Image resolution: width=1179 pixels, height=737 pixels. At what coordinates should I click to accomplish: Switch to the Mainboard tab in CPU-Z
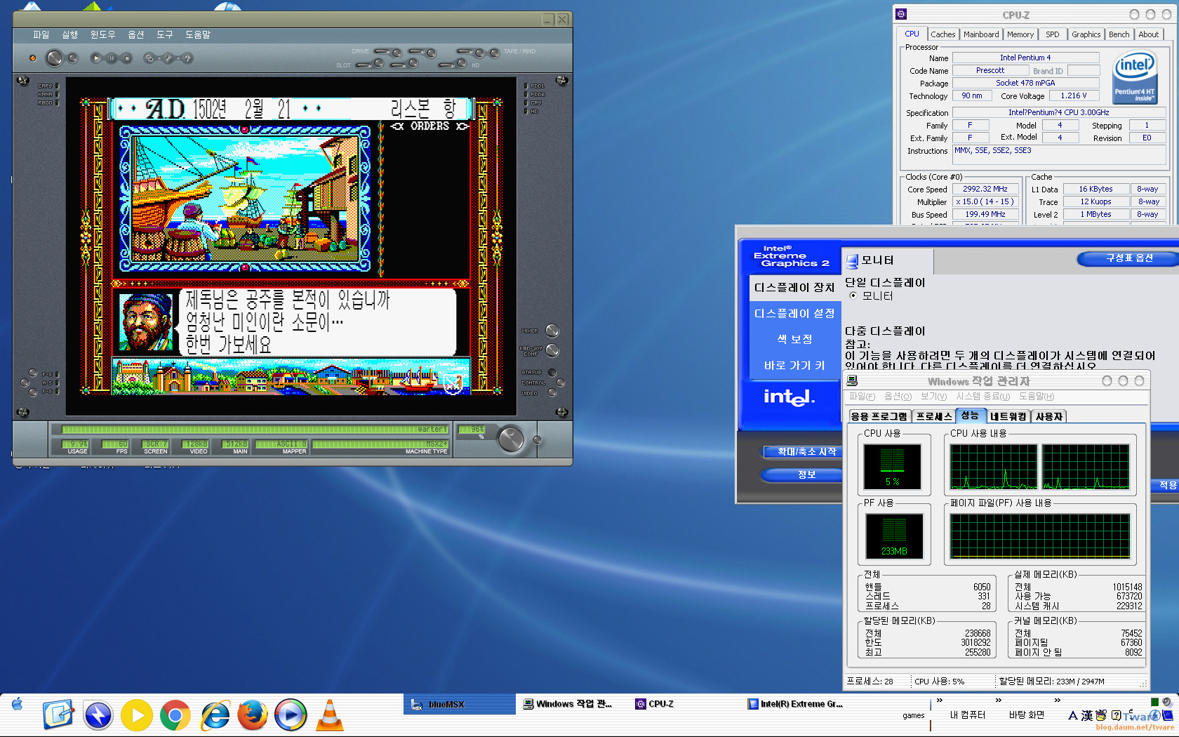[980, 34]
